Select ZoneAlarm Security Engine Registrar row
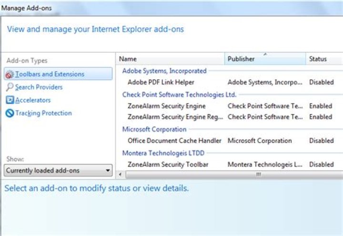Image resolution: width=343 pixels, height=236 pixels. [x=175, y=117]
